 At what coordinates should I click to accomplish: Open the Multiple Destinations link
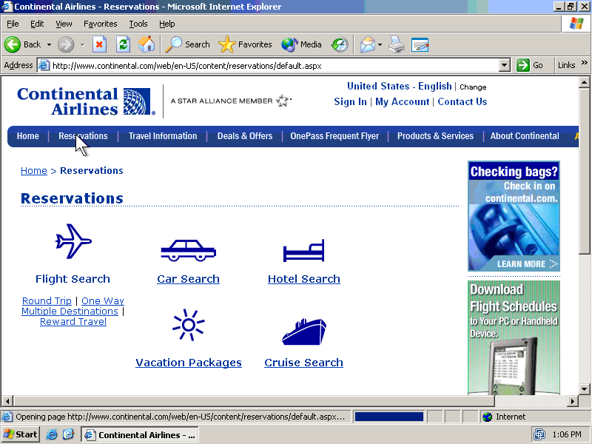pos(70,311)
